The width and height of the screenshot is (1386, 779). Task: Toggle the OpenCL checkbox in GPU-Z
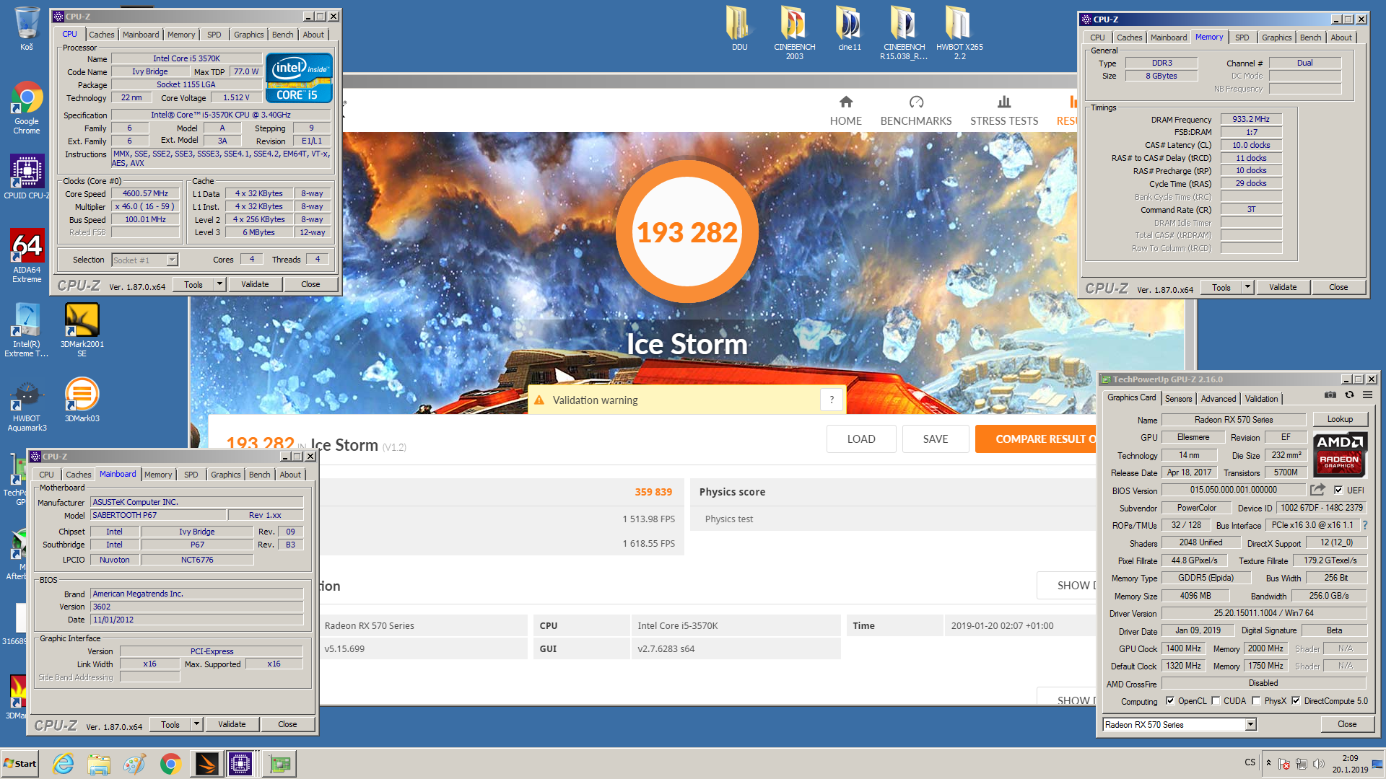pyautogui.click(x=1170, y=701)
